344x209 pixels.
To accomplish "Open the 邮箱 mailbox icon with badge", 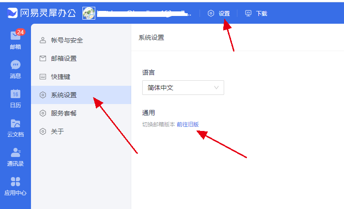I will (15, 36).
